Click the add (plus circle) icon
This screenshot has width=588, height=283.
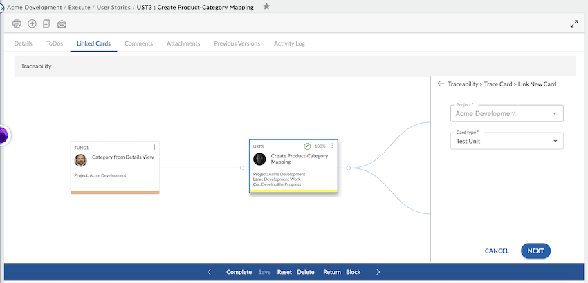coord(32,23)
